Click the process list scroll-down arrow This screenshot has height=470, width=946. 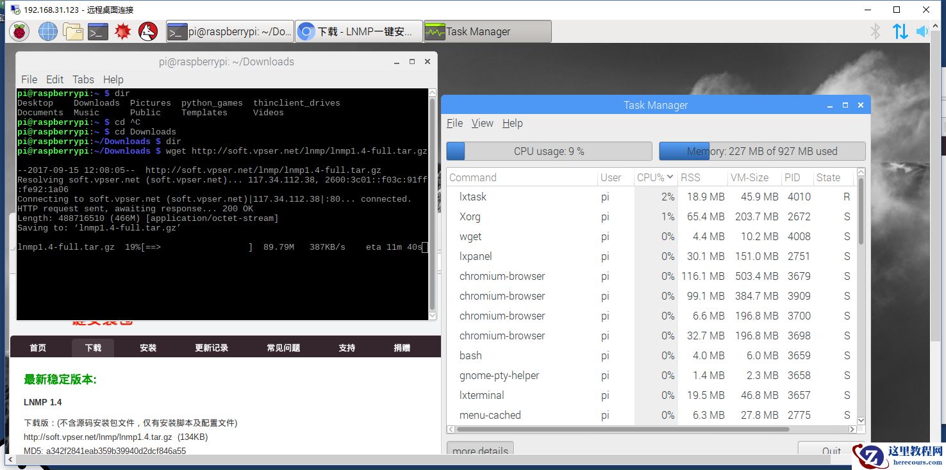[x=861, y=420]
